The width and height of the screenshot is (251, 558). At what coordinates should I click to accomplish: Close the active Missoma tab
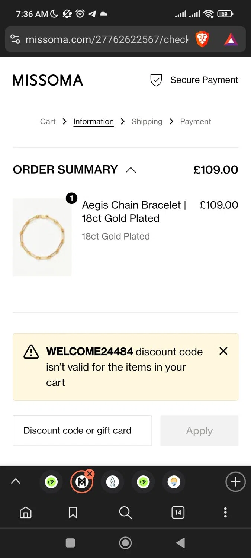pyautogui.click(x=90, y=474)
